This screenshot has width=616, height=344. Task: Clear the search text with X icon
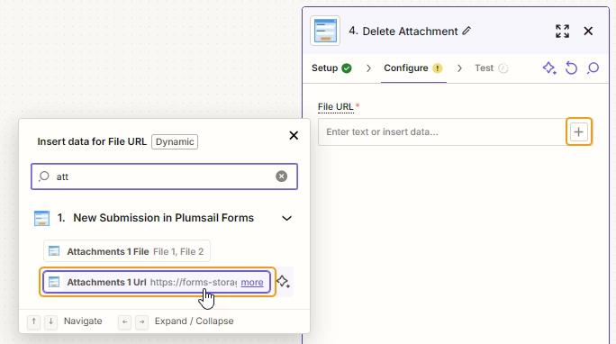(x=281, y=177)
